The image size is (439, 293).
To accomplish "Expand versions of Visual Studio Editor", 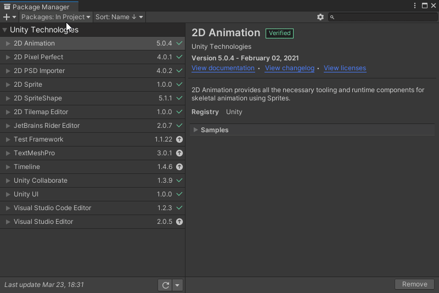I will click(8, 222).
